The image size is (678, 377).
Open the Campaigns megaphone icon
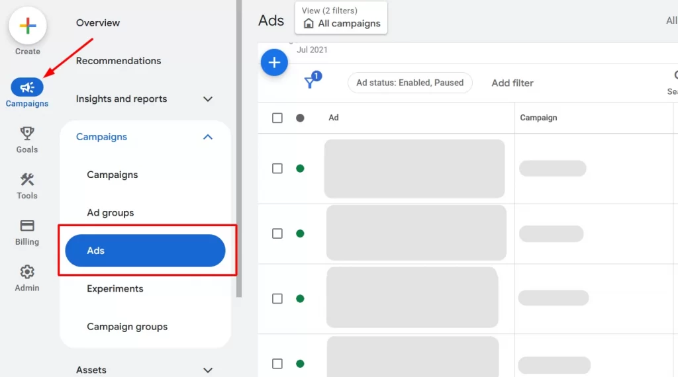pos(27,87)
